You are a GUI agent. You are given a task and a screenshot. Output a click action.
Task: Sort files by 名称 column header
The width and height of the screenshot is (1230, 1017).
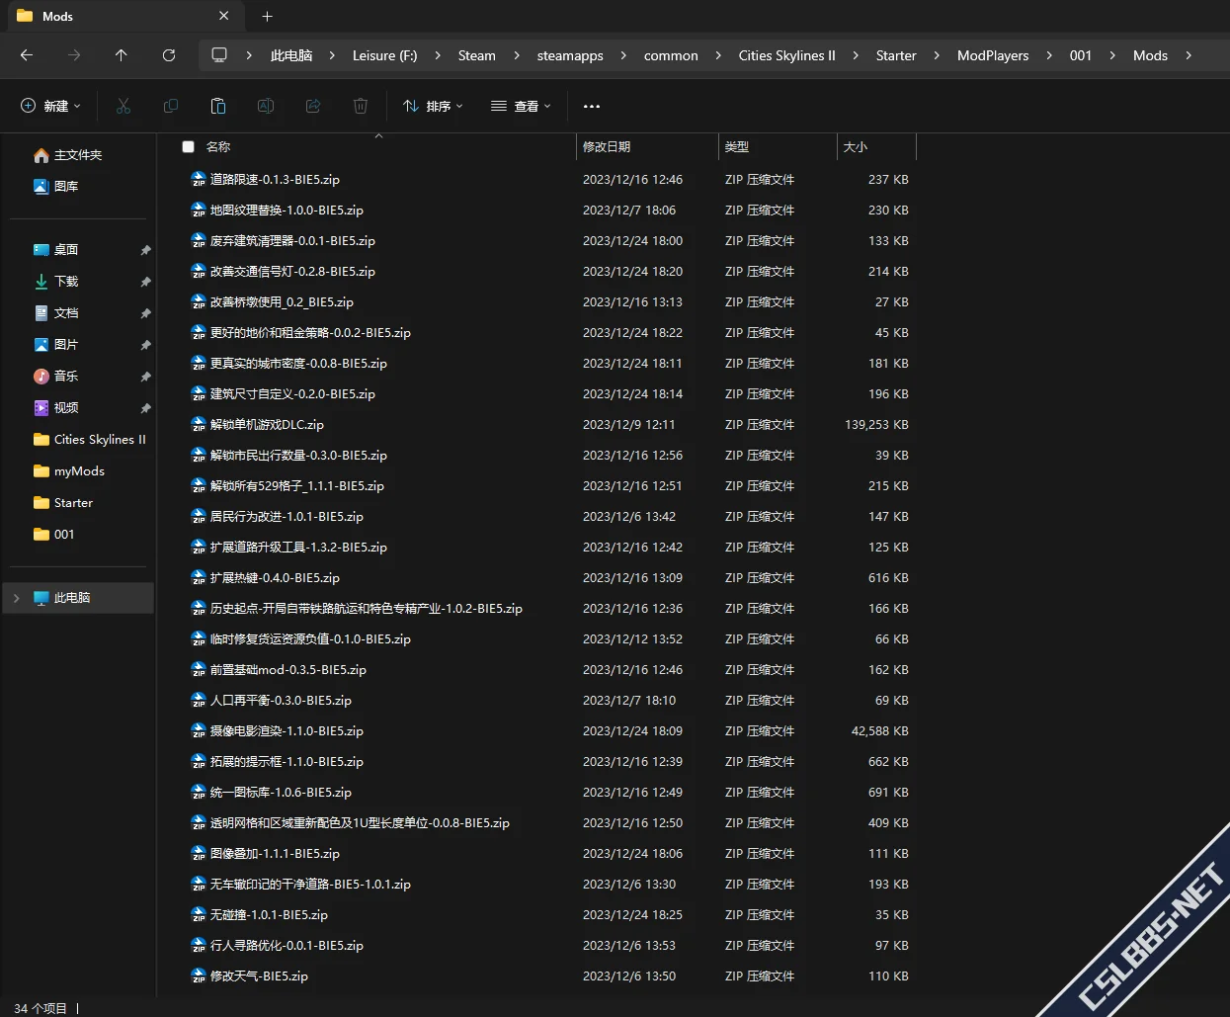pyautogui.click(x=218, y=146)
